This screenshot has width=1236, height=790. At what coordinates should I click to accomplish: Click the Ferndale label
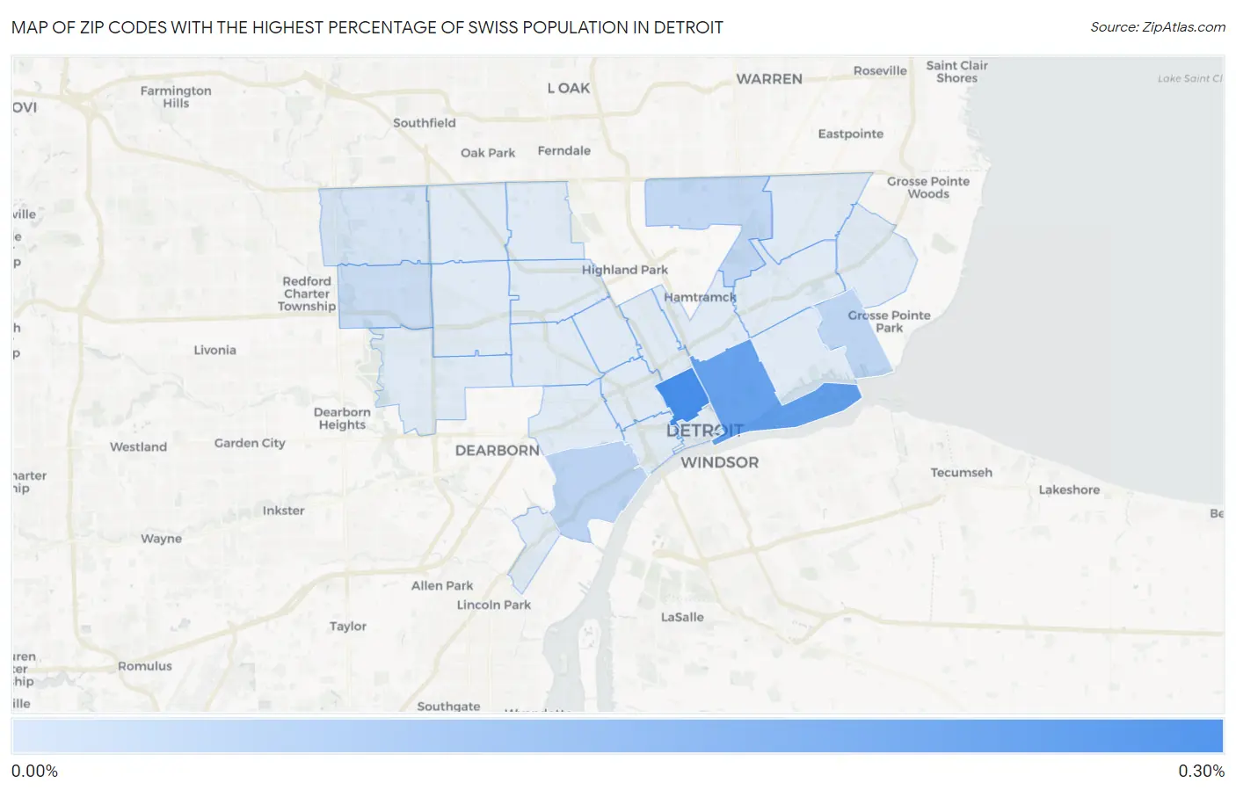pyautogui.click(x=564, y=150)
